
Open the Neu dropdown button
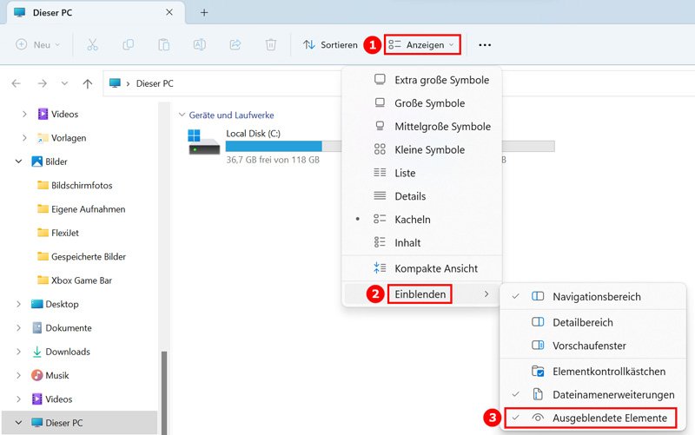(x=38, y=45)
